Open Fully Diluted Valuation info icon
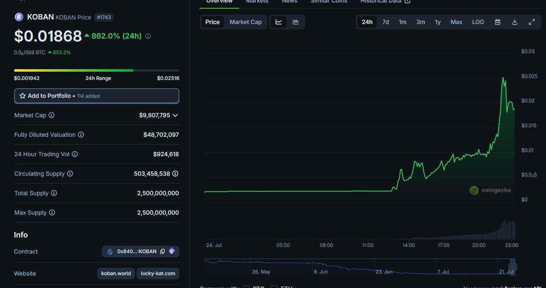This screenshot has width=546, height=288. 81,135
